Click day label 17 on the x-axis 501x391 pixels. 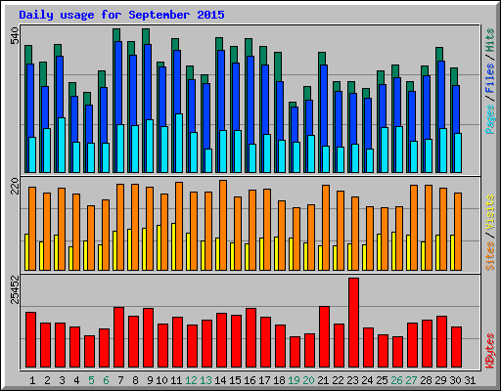point(264,380)
